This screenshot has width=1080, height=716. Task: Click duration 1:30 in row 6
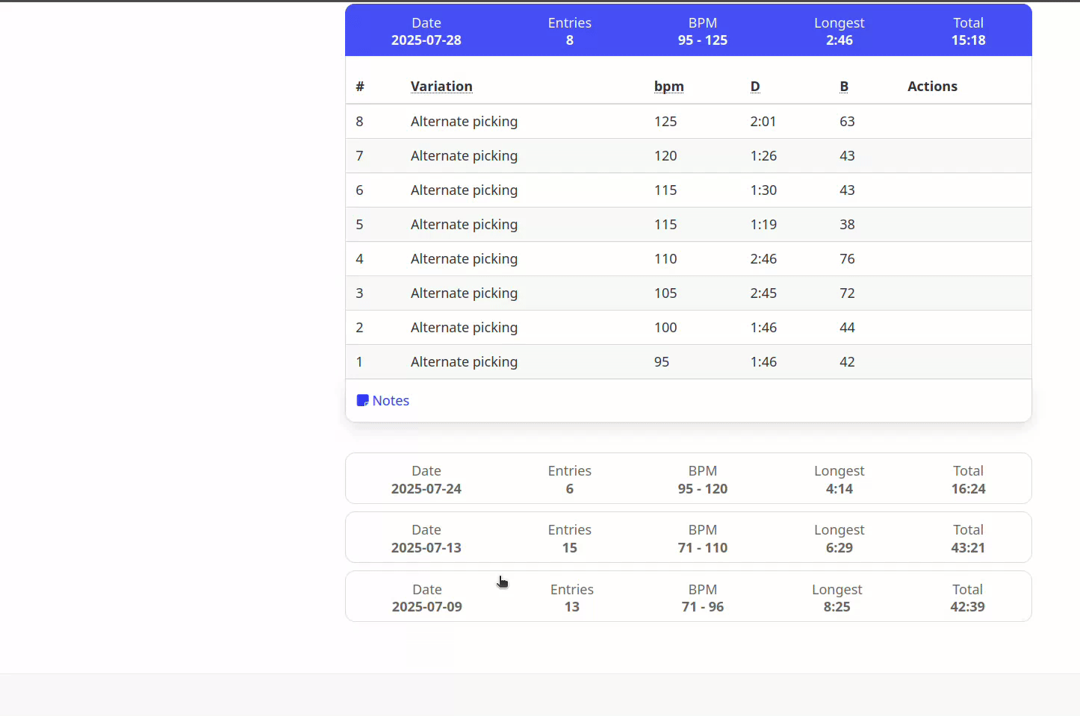(x=763, y=190)
